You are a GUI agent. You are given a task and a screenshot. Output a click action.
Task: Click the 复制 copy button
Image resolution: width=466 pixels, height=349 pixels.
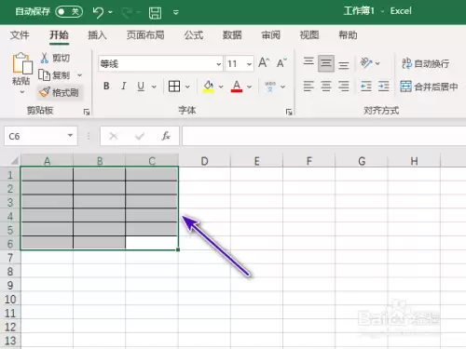(54, 75)
